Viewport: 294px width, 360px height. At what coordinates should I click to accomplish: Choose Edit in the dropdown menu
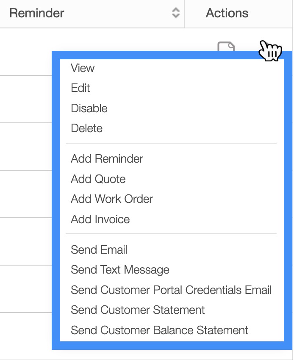pos(80,88)
